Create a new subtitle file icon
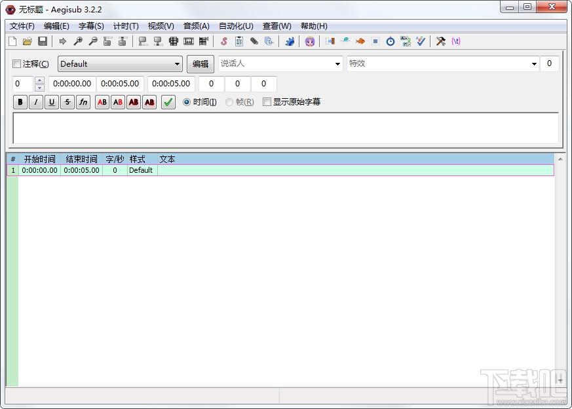The image size is (572, 409). pyautogui.click(x=12, y=41)
